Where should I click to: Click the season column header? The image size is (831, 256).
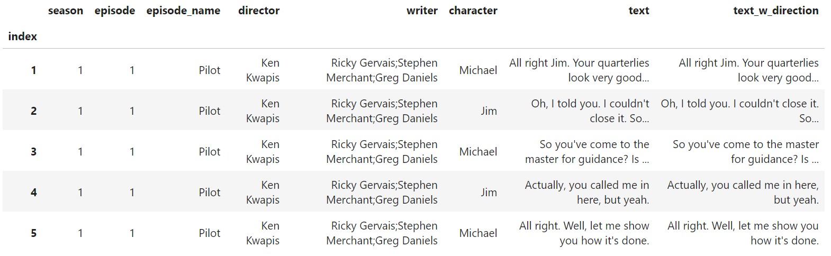click(x=65, y=11)
